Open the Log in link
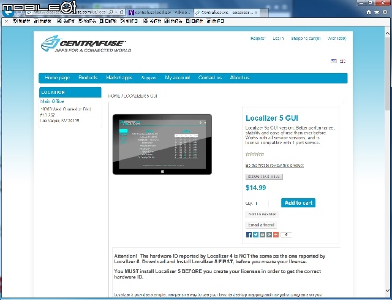 (278, 38)
